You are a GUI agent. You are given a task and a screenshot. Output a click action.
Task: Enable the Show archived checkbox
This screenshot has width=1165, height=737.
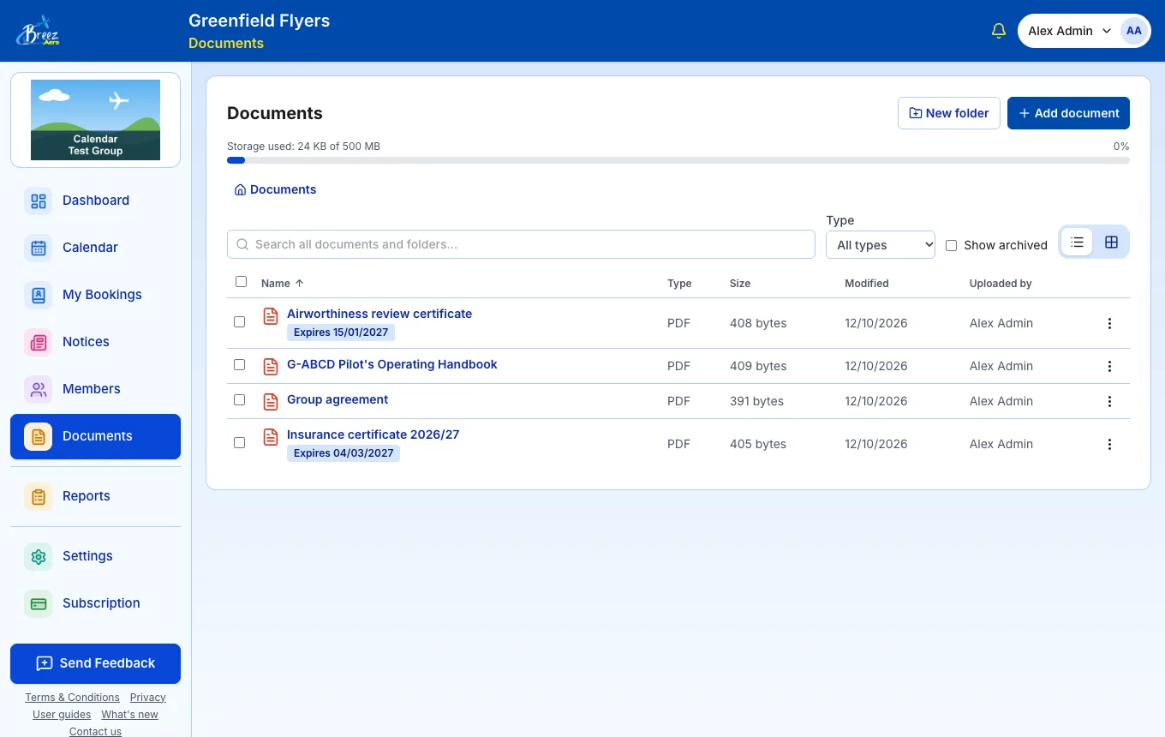click(951, 245)
